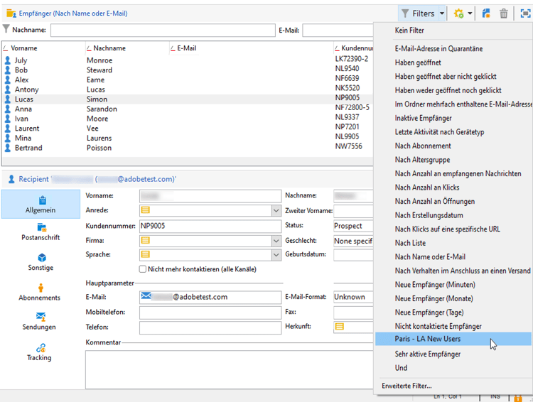Open the Filters button

(x=418, y=13)
